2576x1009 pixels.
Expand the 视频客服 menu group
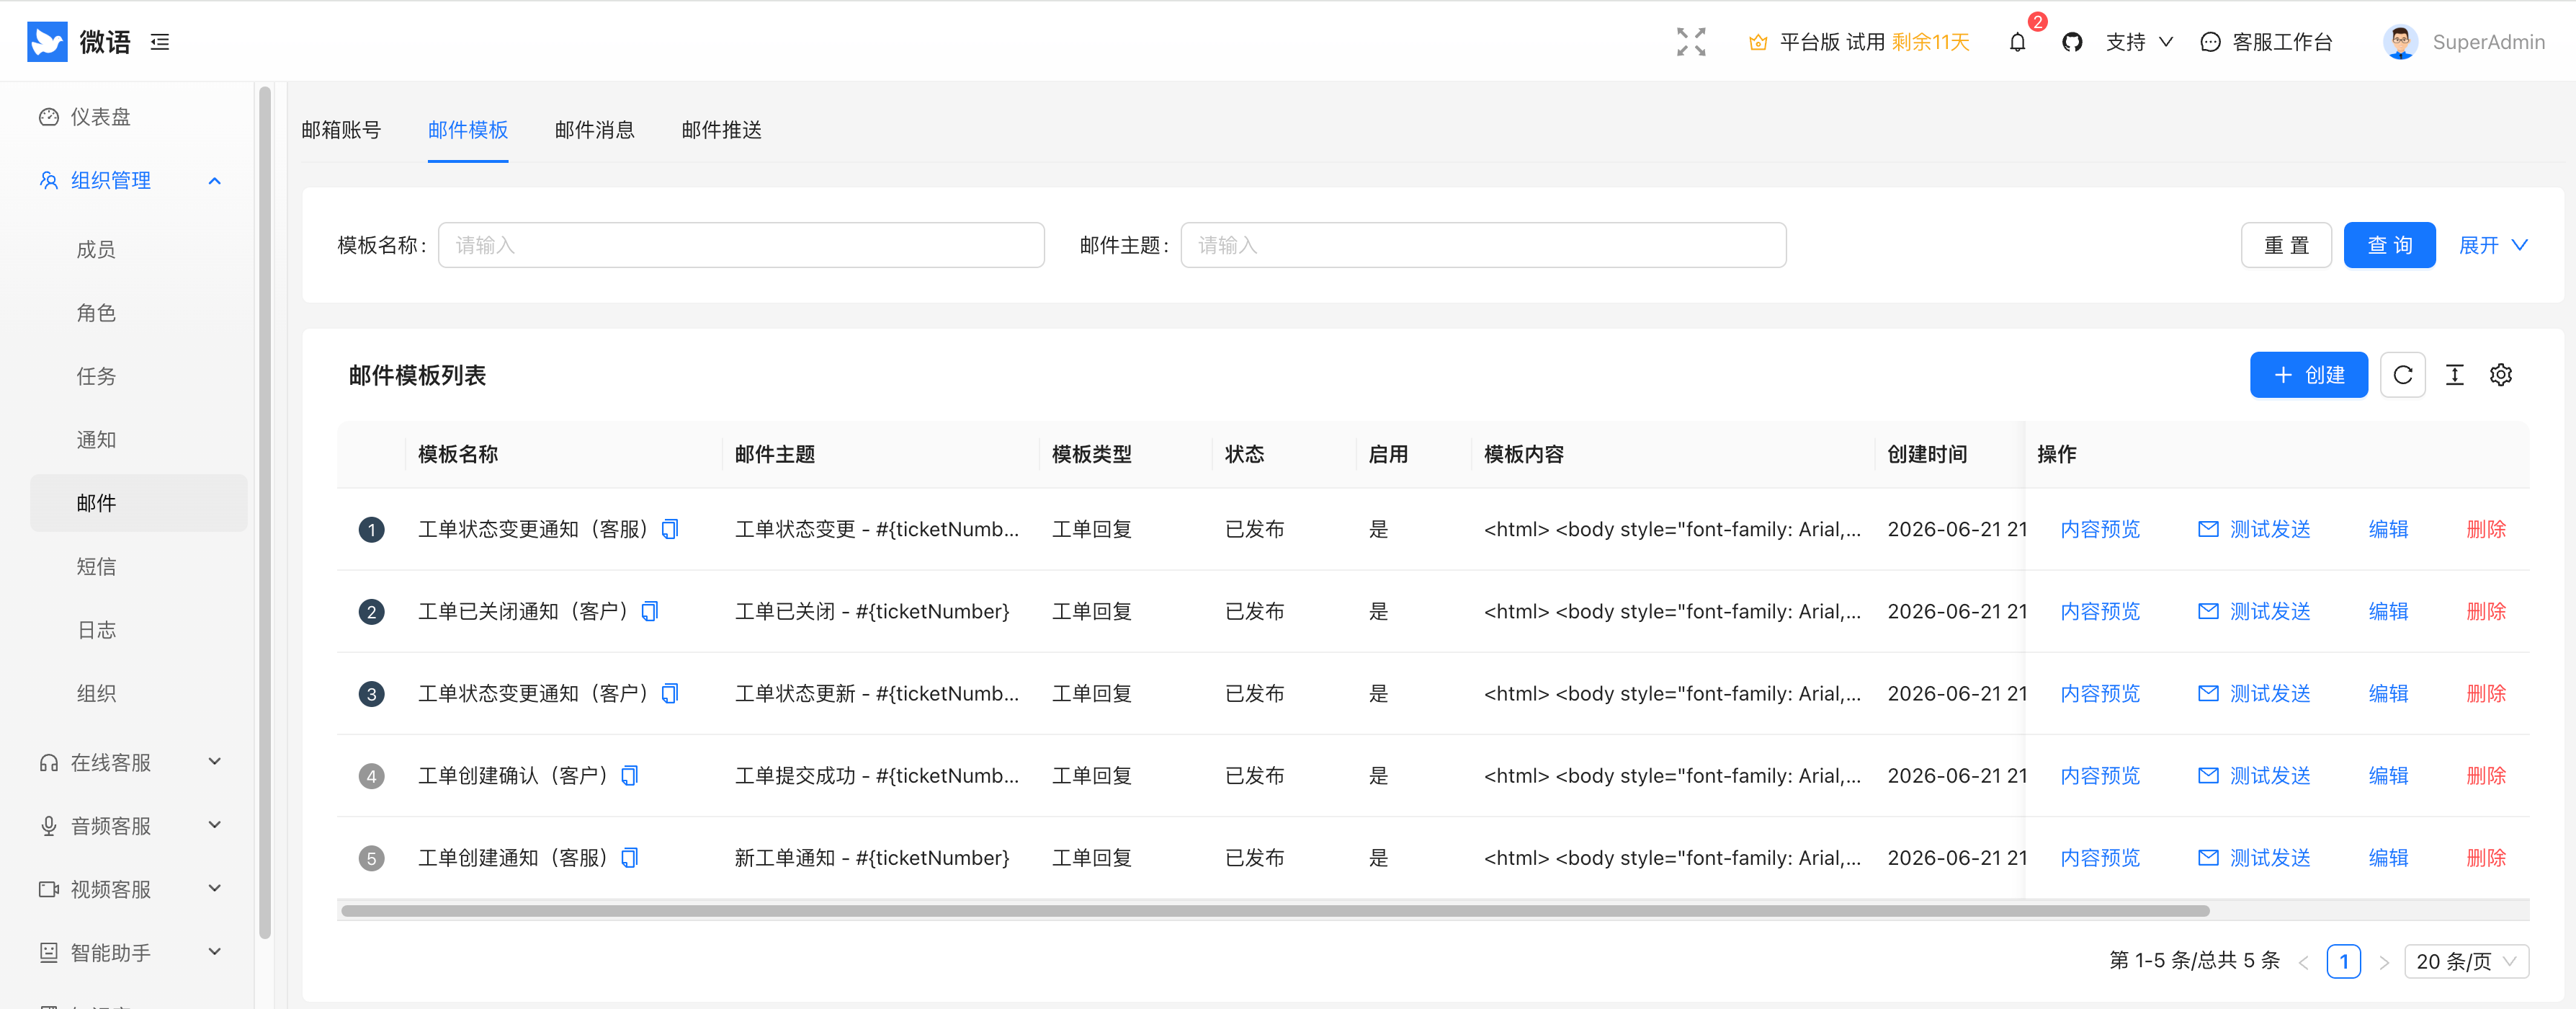click(130, 889)
